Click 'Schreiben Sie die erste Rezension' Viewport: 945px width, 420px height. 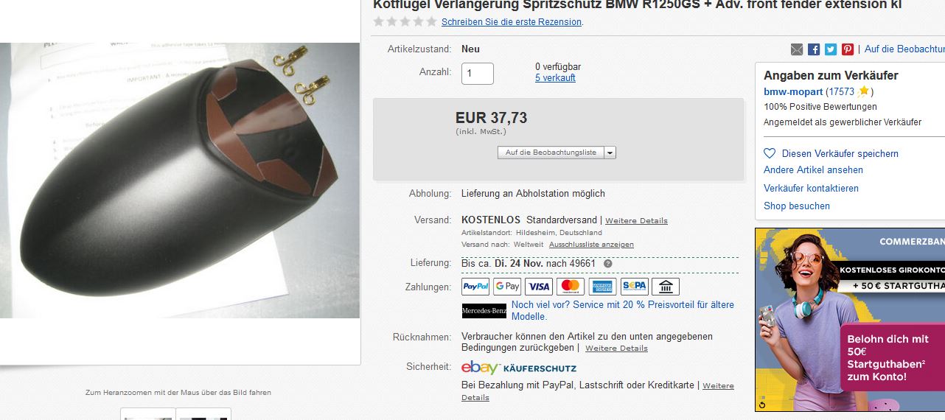[512, 22]
